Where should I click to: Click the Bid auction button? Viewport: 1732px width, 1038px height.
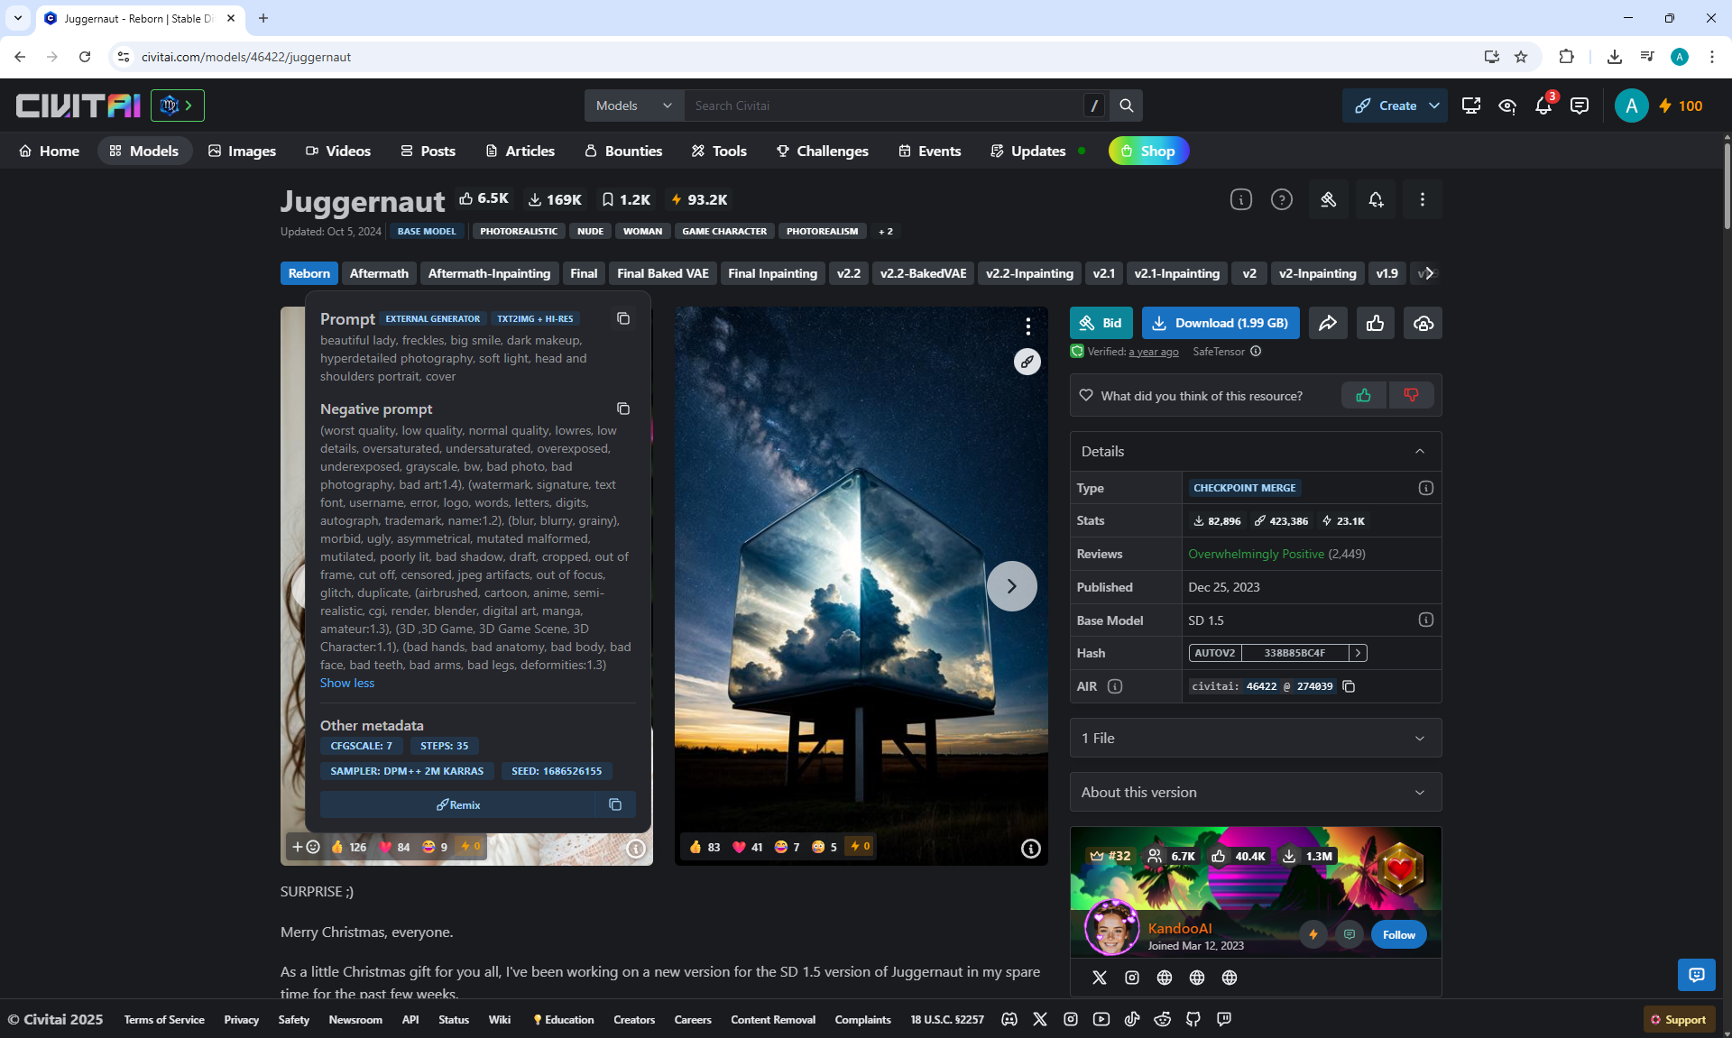coord(1101,323)
